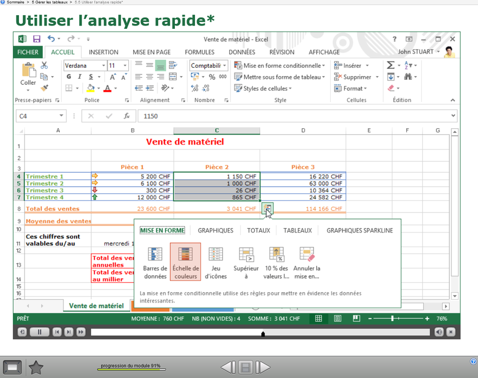The image size is (478, 378).
Task: Mute the tutorial player sound
Action: point(439,332)
